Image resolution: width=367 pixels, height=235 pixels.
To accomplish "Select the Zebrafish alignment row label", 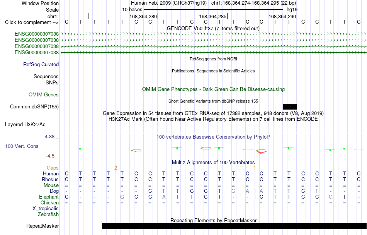I will 48,214.
